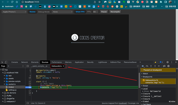Open Chrome extensions puzzle icon
The width and height of the screenshot is (178, 105).
(x=161, y=2)
